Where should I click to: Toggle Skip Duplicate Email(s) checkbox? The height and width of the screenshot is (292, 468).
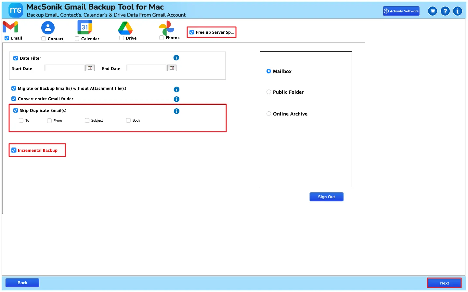(16, 110)
